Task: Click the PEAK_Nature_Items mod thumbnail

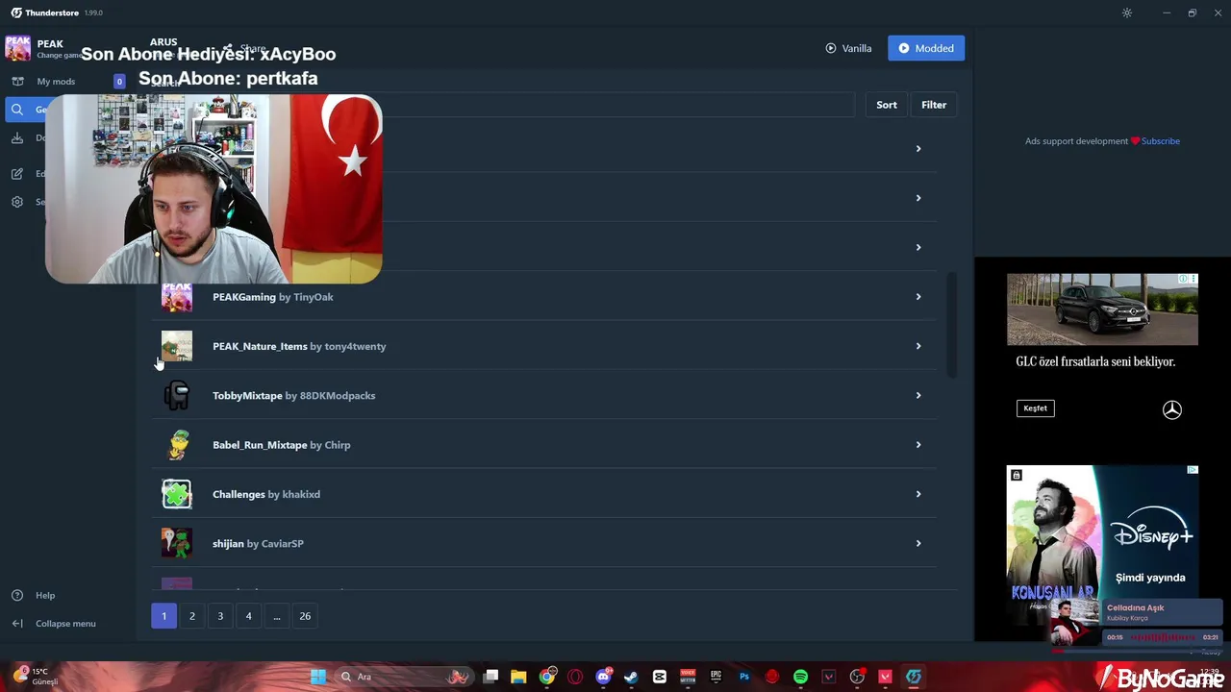Action: (177, 346)
